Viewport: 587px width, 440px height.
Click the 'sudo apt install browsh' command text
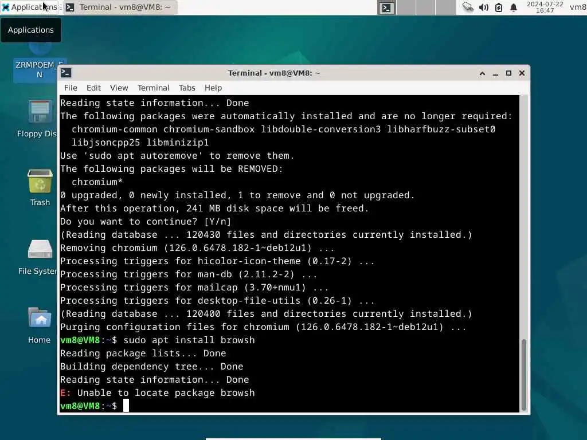click(x=189, y=340)
